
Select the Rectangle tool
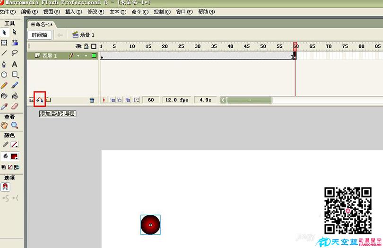point(15,75)
